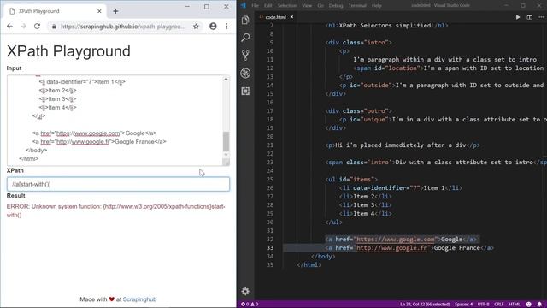This screenshot has width=547, height=308.
Task: Click in the Chrome address bar
Action: pos(122,27)
